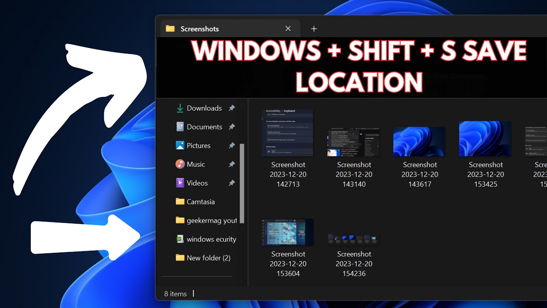Navigate to the Videos folder

tap(197, 183)
